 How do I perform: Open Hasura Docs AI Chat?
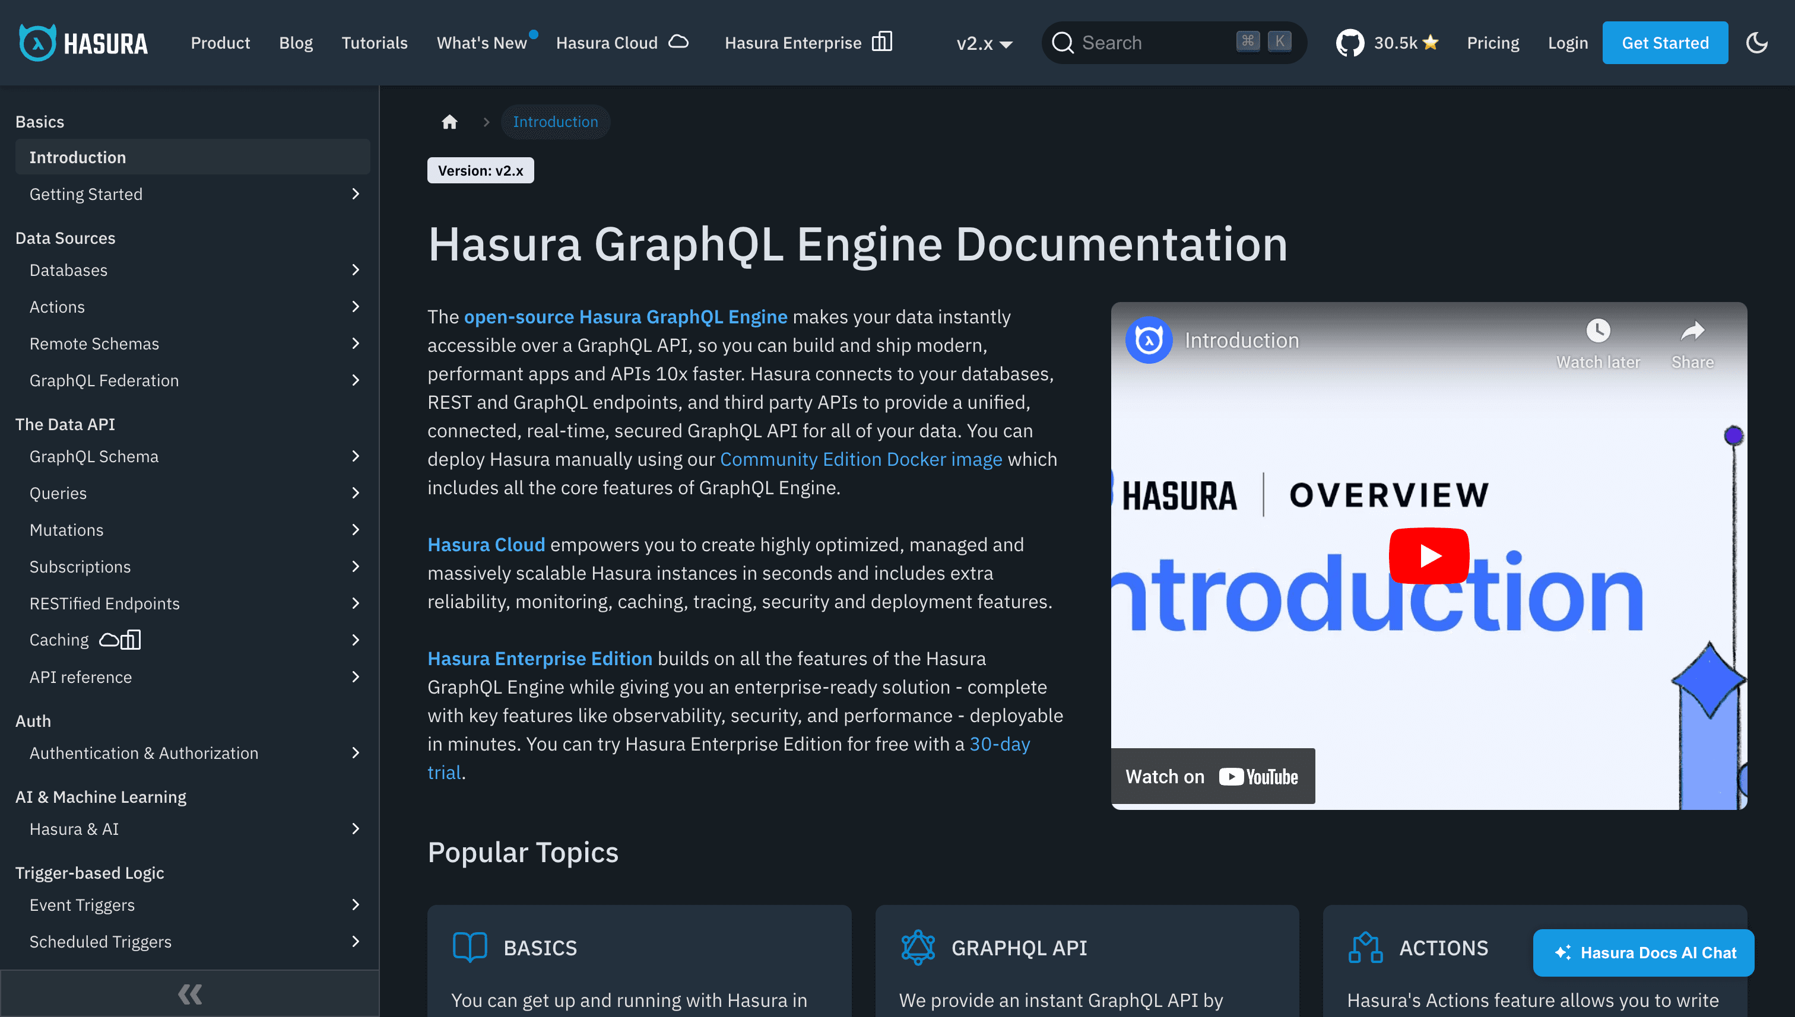(x=1642, y=952)
